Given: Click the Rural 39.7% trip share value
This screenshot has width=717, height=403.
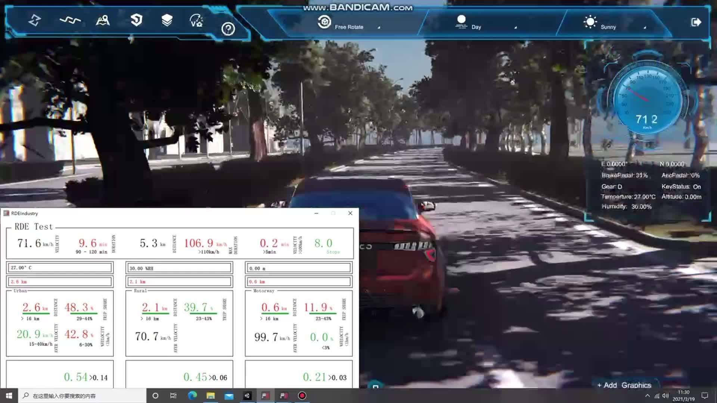Looking at the screenshot, I should (x=198, y=307).
